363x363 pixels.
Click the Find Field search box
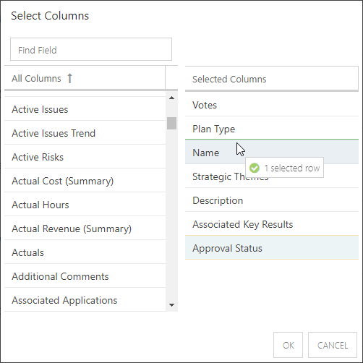click(x=91, y=49)
